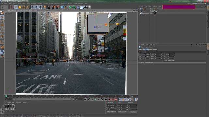
Task: Click the Record Active Objects button
Action: [110, 99]
